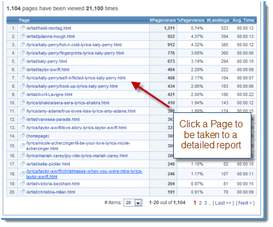Open external icon beside /artist/Avril-Lavigne.html
Image resolution: width=273 pixels, height=227 pixels.
click(22, 94)
